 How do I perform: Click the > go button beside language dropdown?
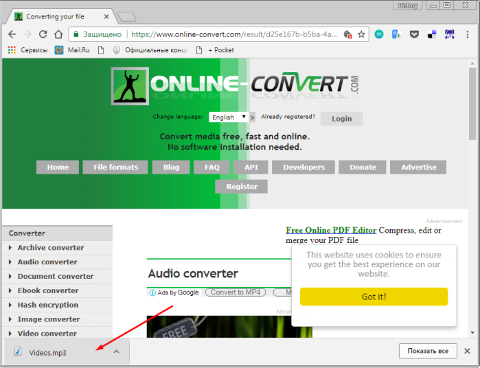(252, 117)
